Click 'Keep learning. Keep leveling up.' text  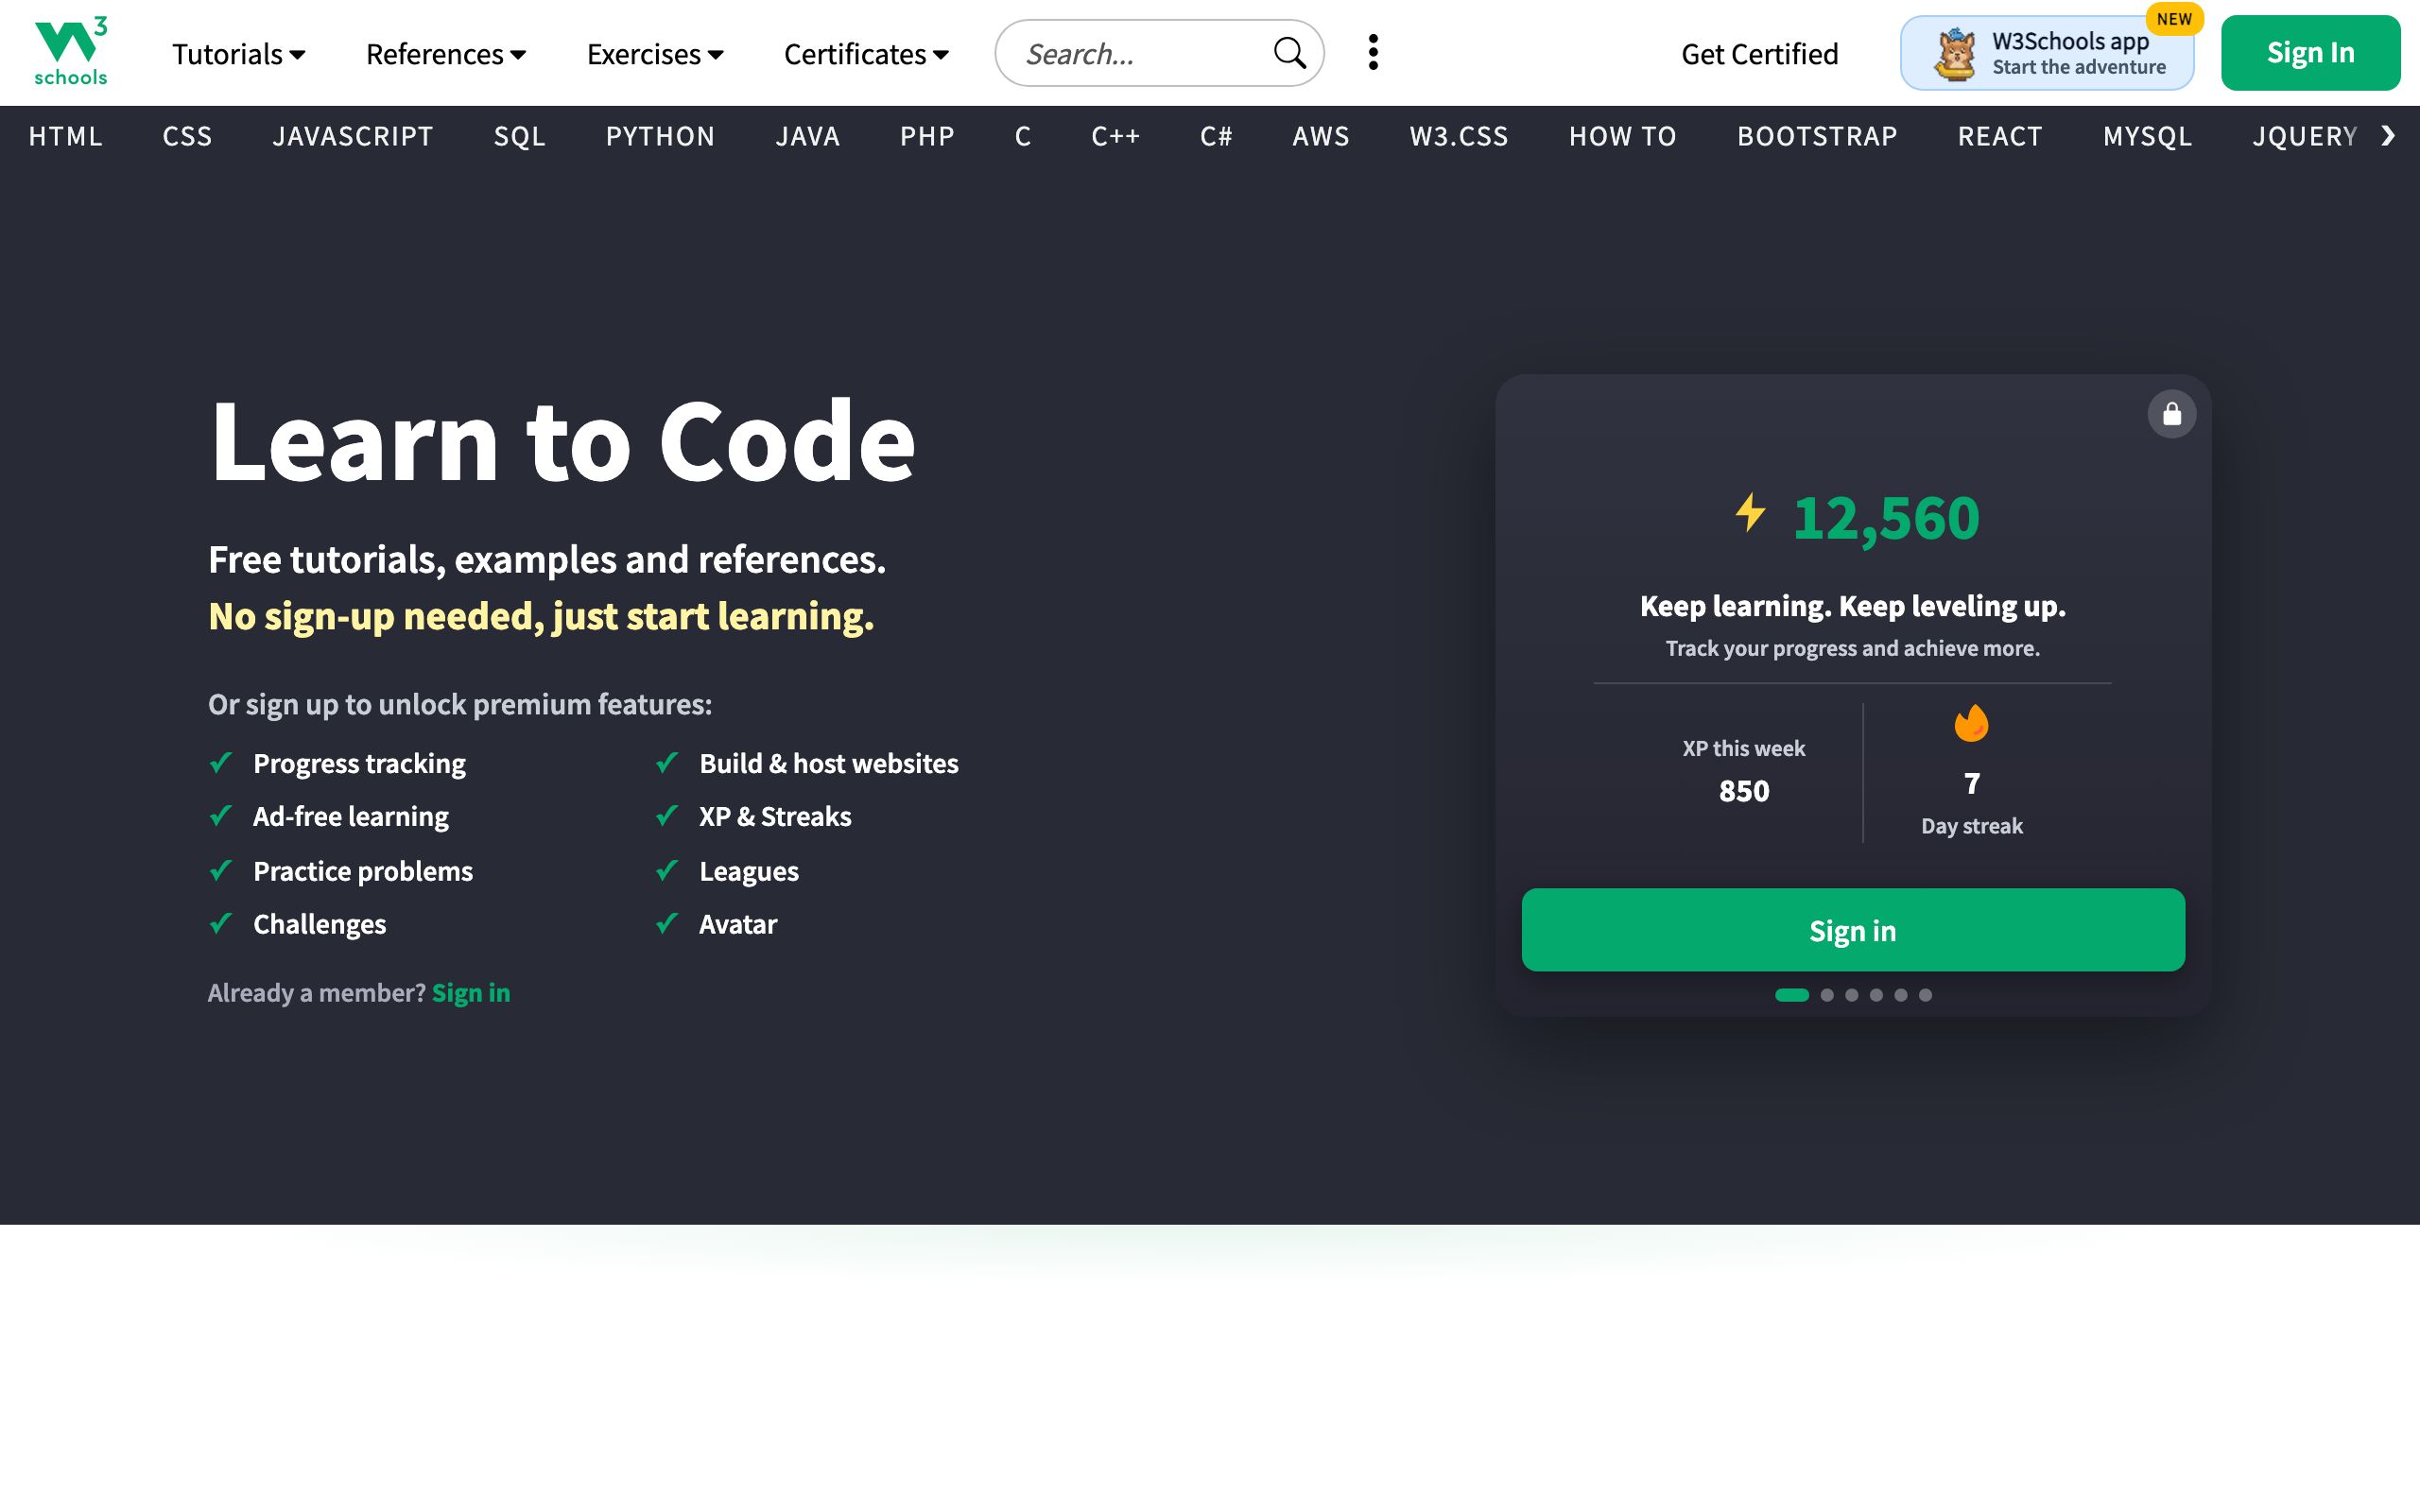(1852, 606)
